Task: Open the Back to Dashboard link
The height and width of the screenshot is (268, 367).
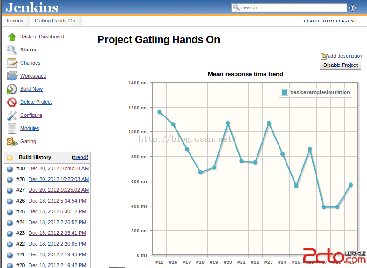Action: click(x=42, y=36)
